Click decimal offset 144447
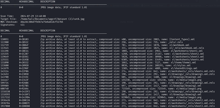Image resolution: width=220 pixels, height=108 pixels. (x=4, y=80)
